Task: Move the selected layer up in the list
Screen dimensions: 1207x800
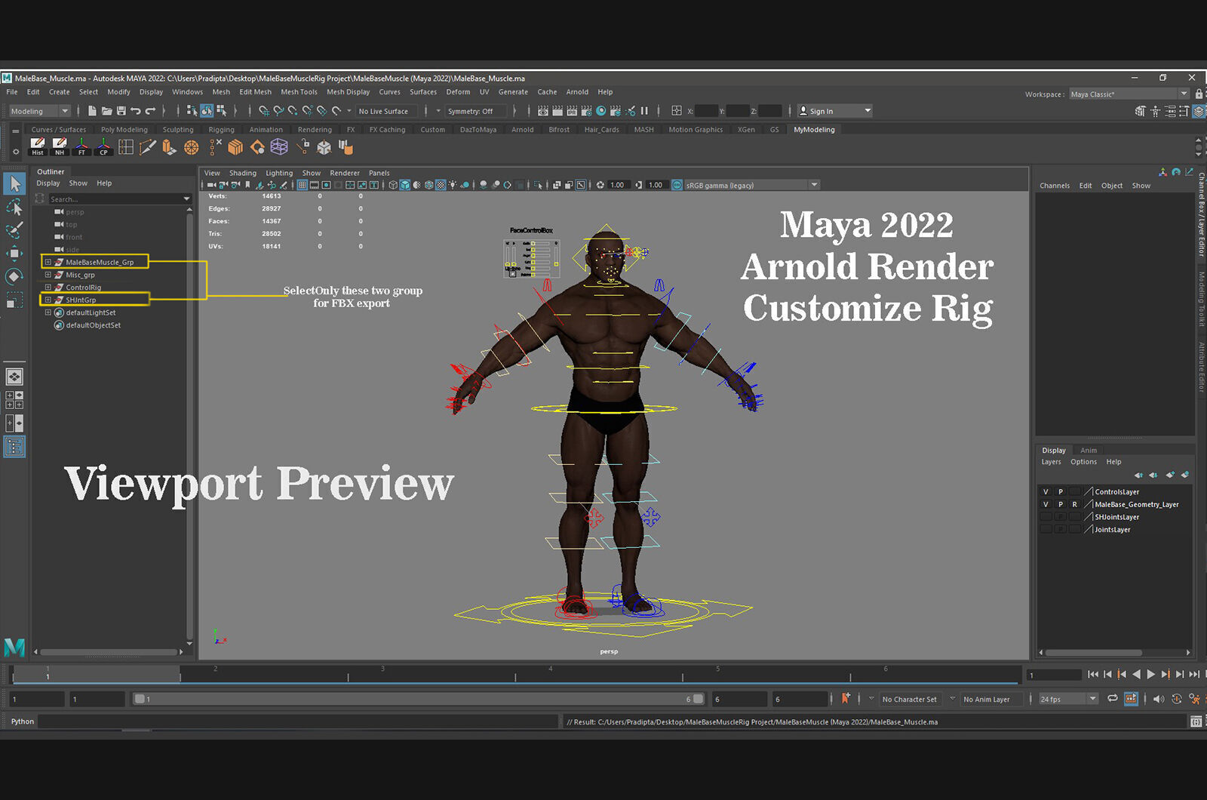Action: click(x=1138, y=475)
